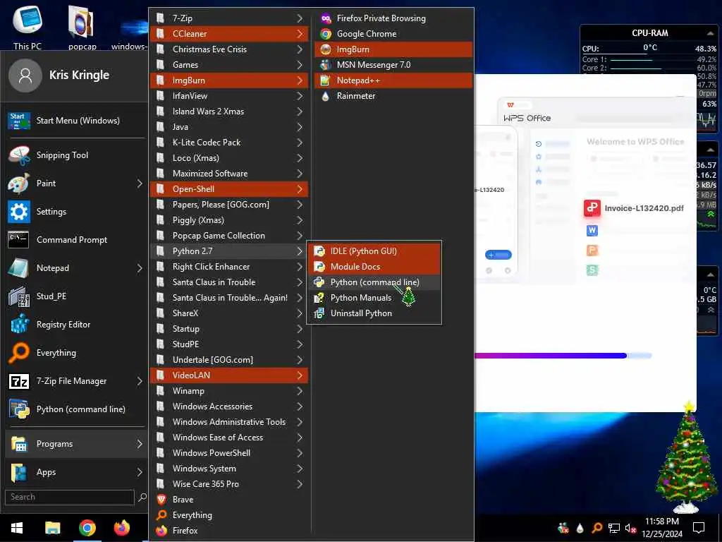Expand the Games folder

(x=229, y=65)
